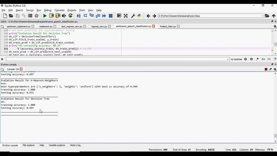The height and width of the screenshot is (156, 277).
Task: Click the debug Step Into icon
Action: click(91, 16)
